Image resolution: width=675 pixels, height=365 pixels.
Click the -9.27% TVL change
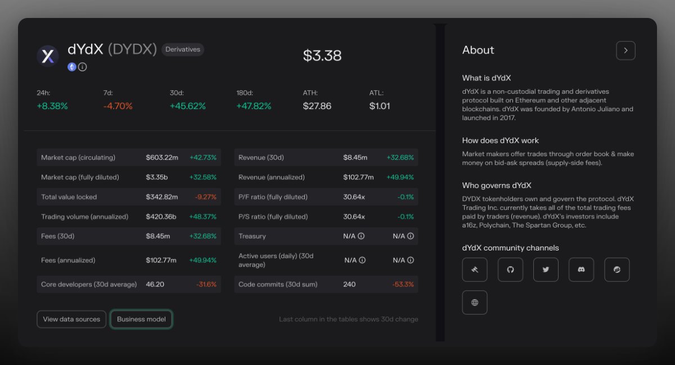coord(205,197)
